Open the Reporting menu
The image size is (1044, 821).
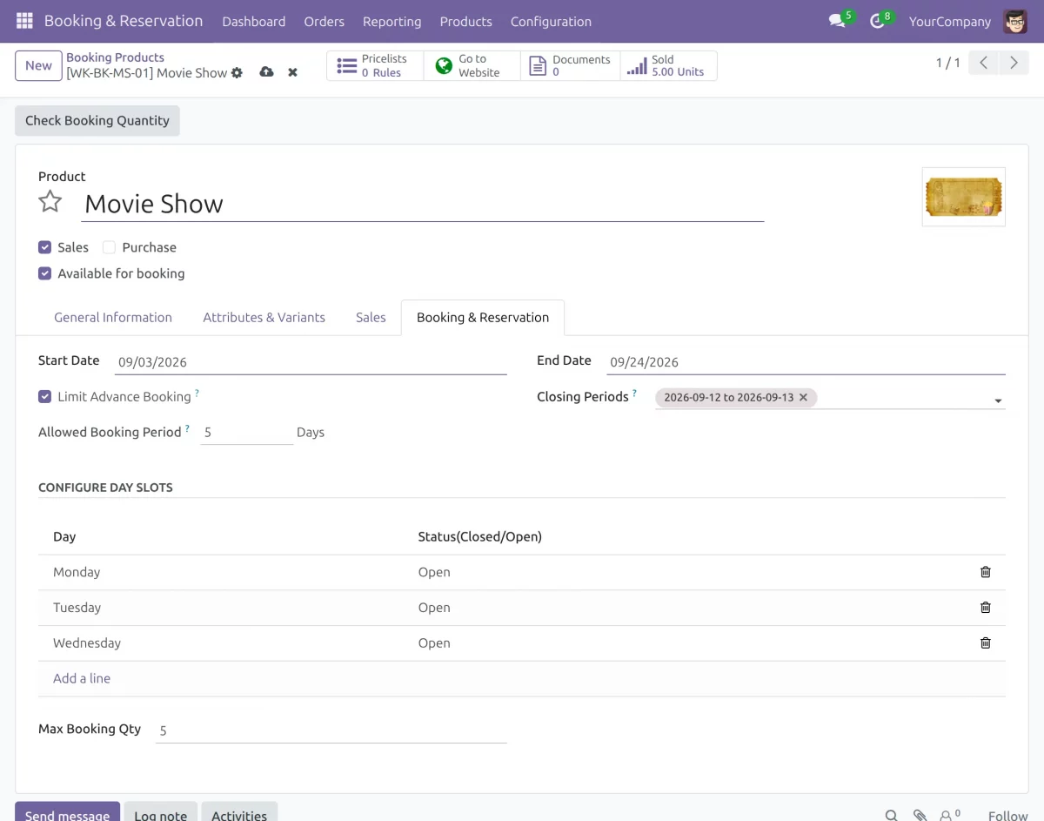[x=391, y=21]
